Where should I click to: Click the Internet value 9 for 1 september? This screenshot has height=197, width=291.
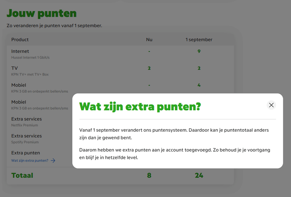(199, 51)
